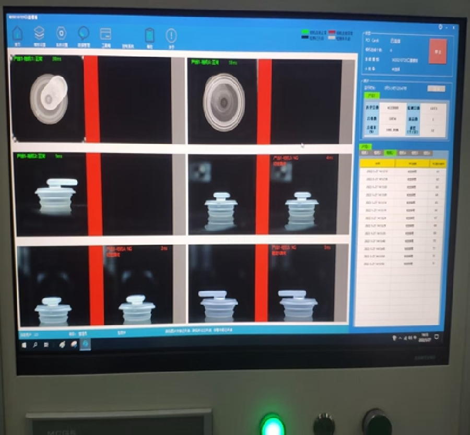
Task: Click the active blue app icon on taskbar
Action: tap(86, 344)
